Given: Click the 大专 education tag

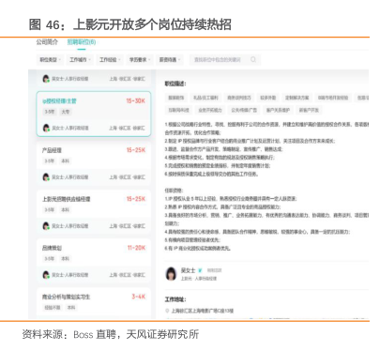Looking at the screenshot, I should pyautogui.click(x=66, y=112).
